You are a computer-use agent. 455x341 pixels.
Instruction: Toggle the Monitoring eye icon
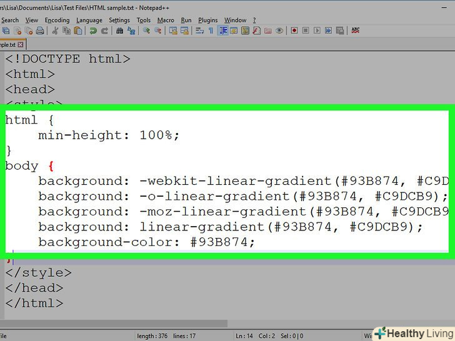tap(279, 31)
